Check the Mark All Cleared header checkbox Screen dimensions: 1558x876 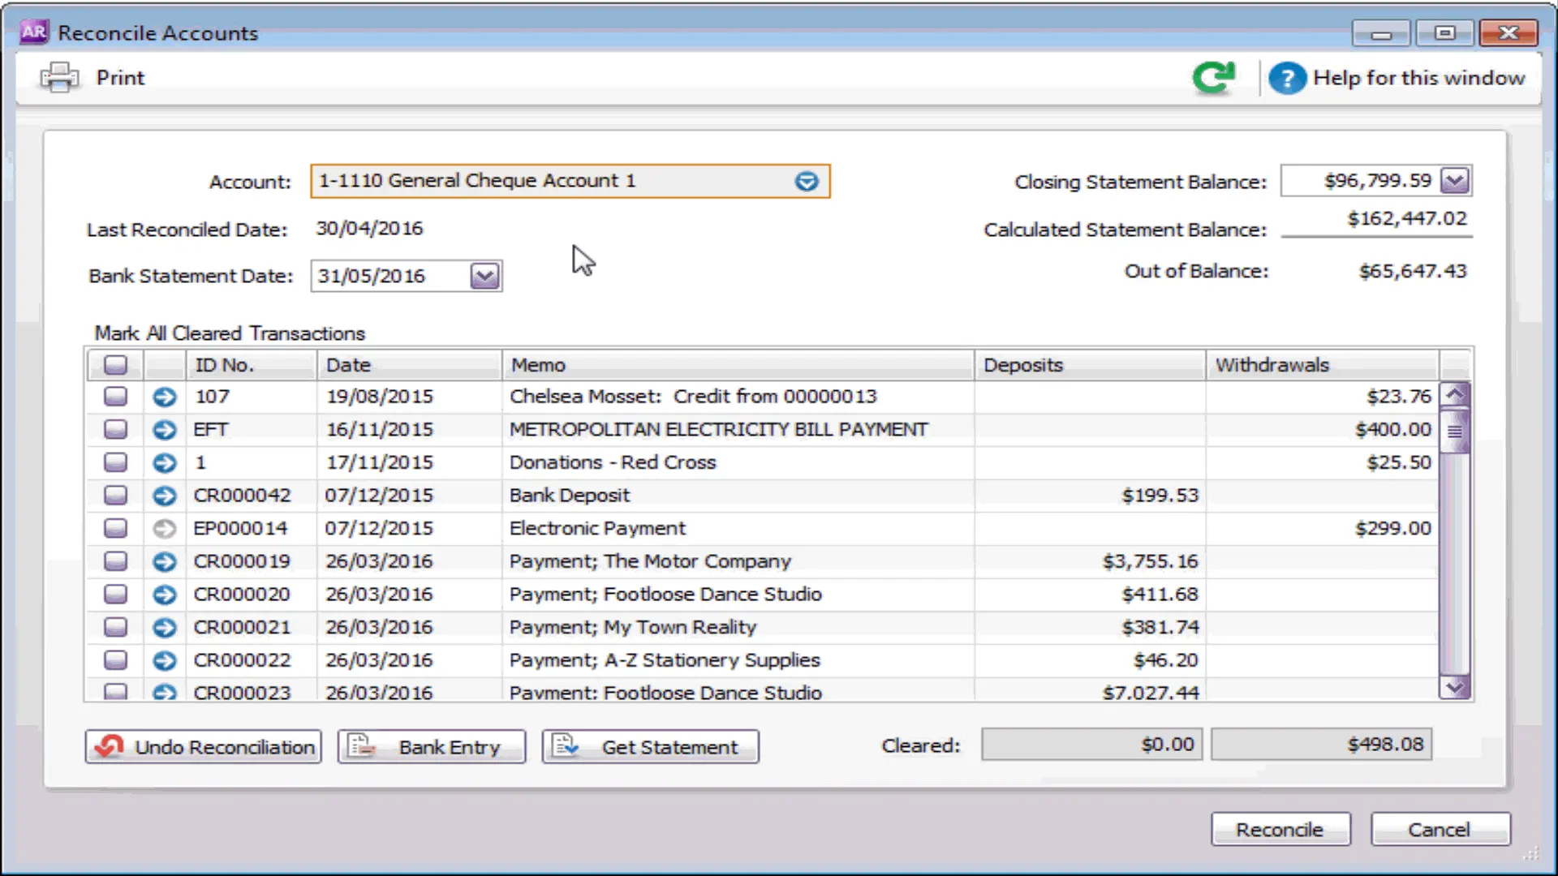116,365
